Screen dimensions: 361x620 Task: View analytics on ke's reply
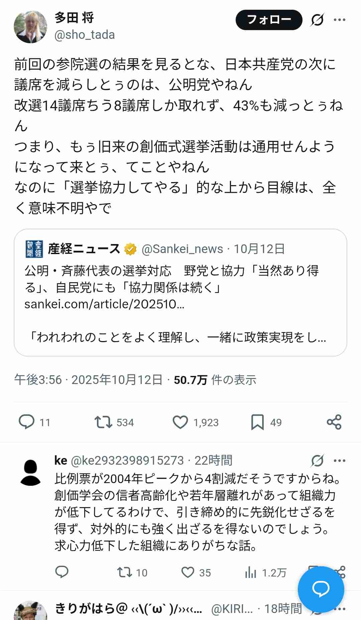[x=249, y=572]
